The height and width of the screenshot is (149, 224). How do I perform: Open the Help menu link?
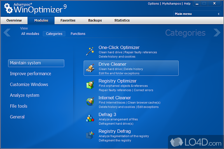point(187,4)
